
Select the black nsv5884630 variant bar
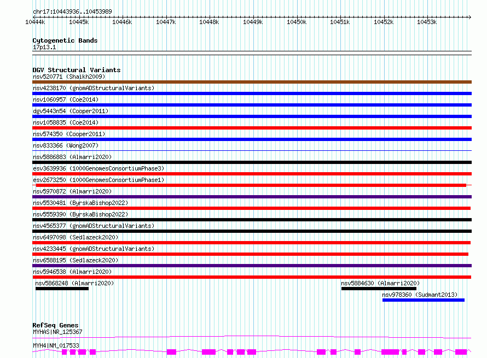click(x=379, y=289)
